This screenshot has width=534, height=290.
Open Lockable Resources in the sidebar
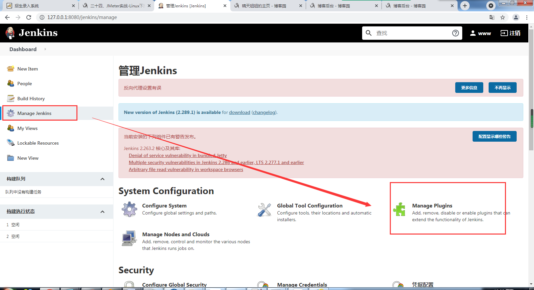[38, 143]
